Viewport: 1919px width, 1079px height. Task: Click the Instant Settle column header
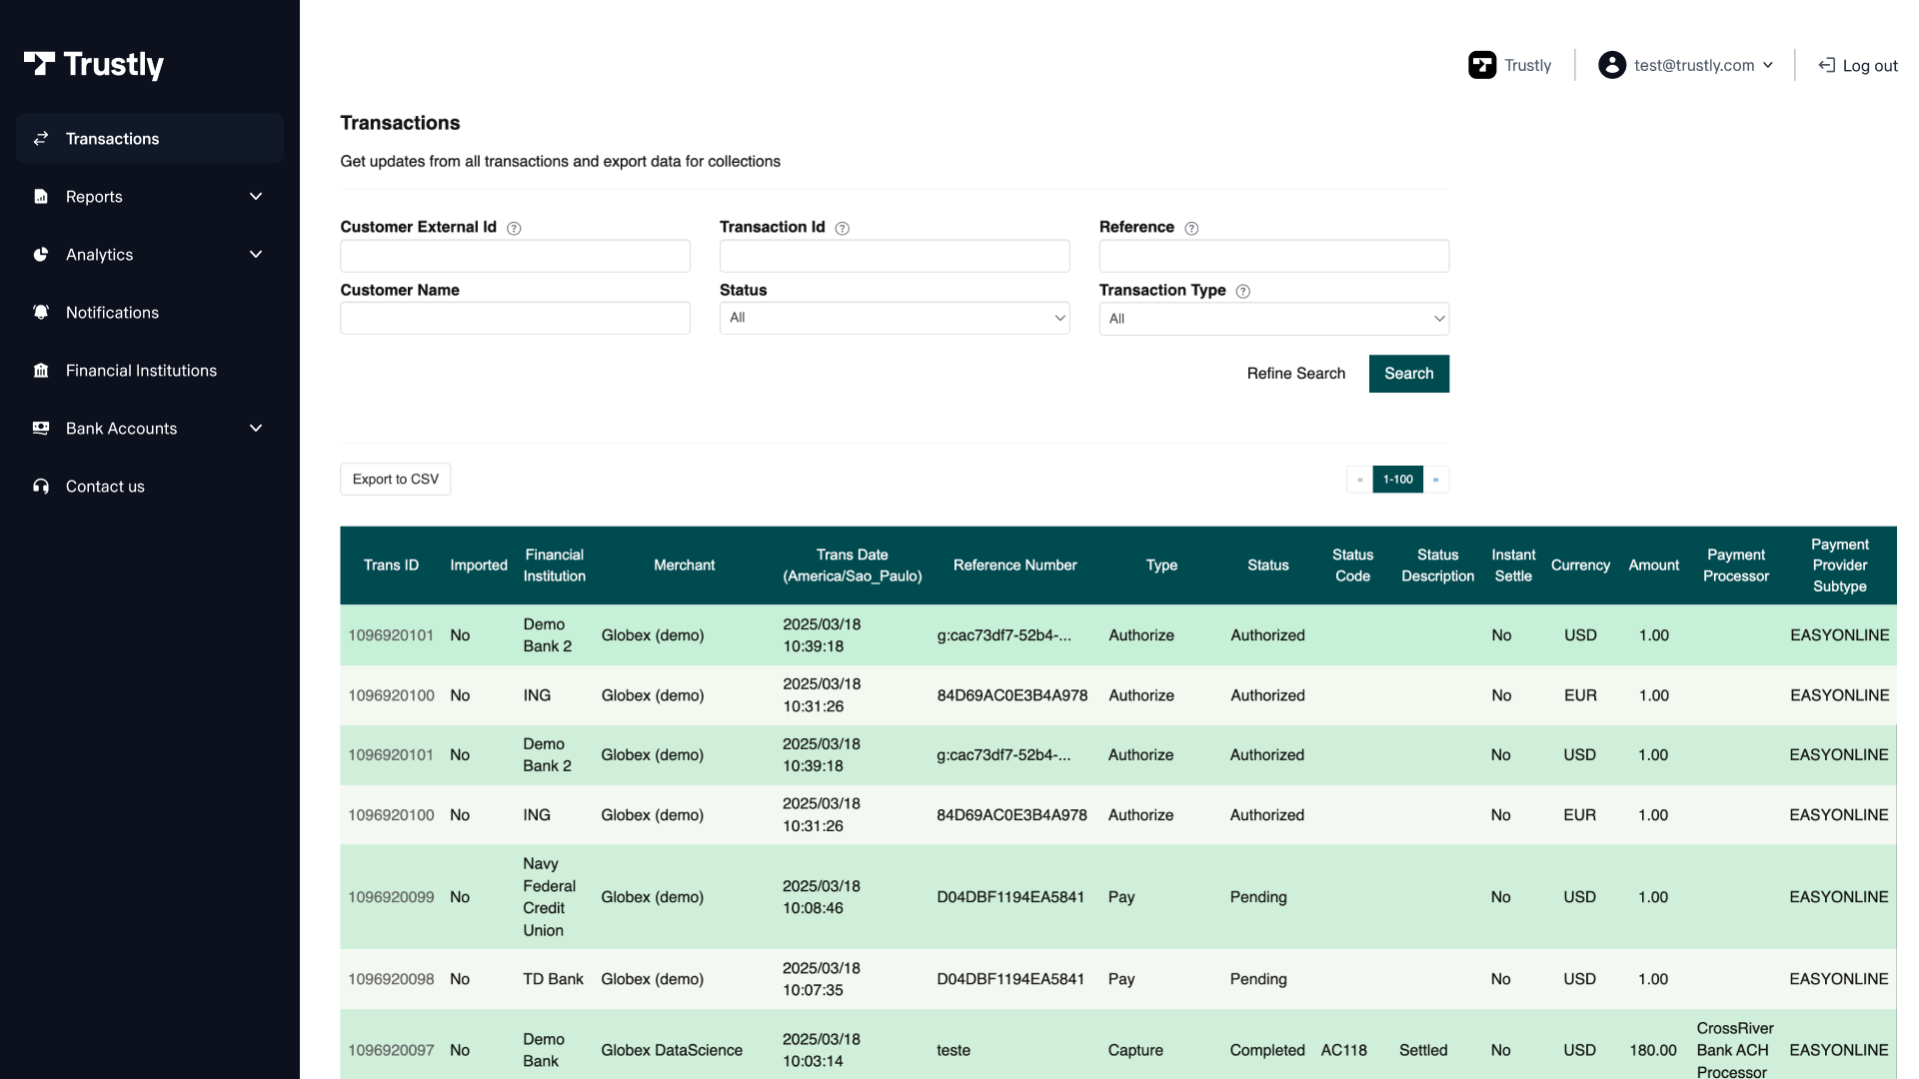1513,565
